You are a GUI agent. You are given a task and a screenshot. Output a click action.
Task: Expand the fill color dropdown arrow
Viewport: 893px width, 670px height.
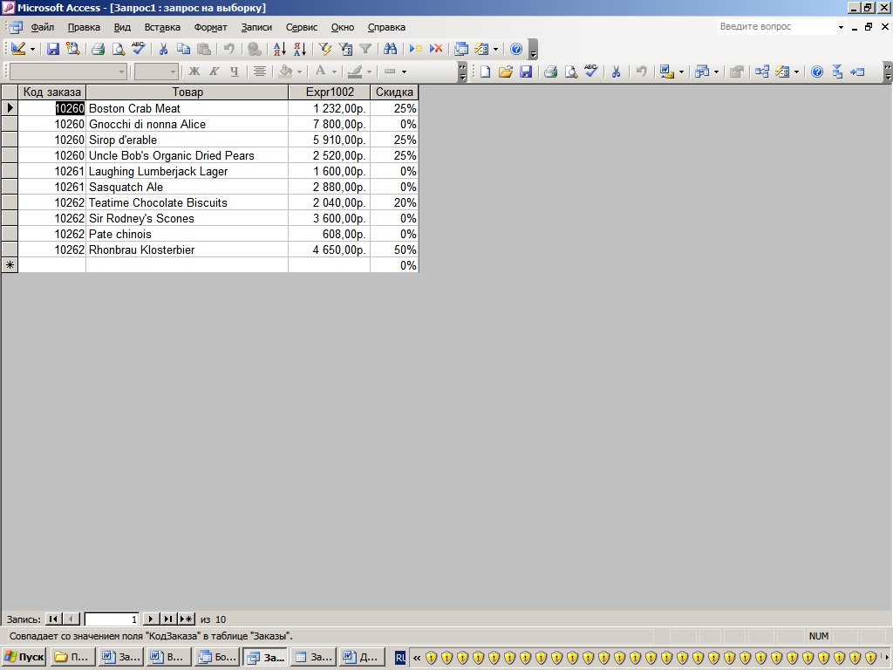pyautogui.click(x=300, y=72)
